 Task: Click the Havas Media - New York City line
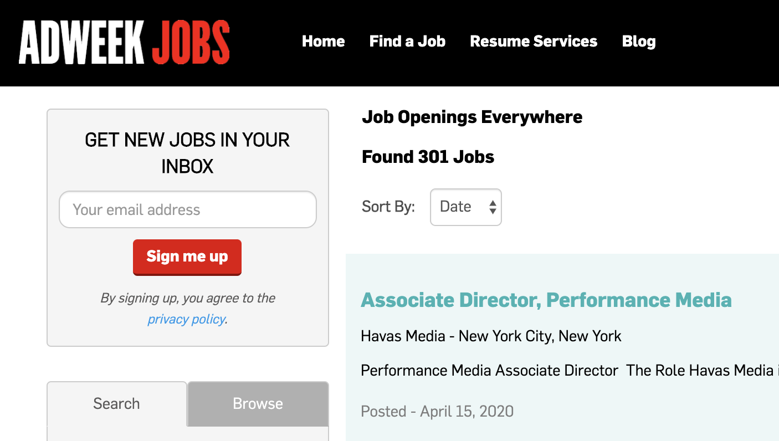491,336
